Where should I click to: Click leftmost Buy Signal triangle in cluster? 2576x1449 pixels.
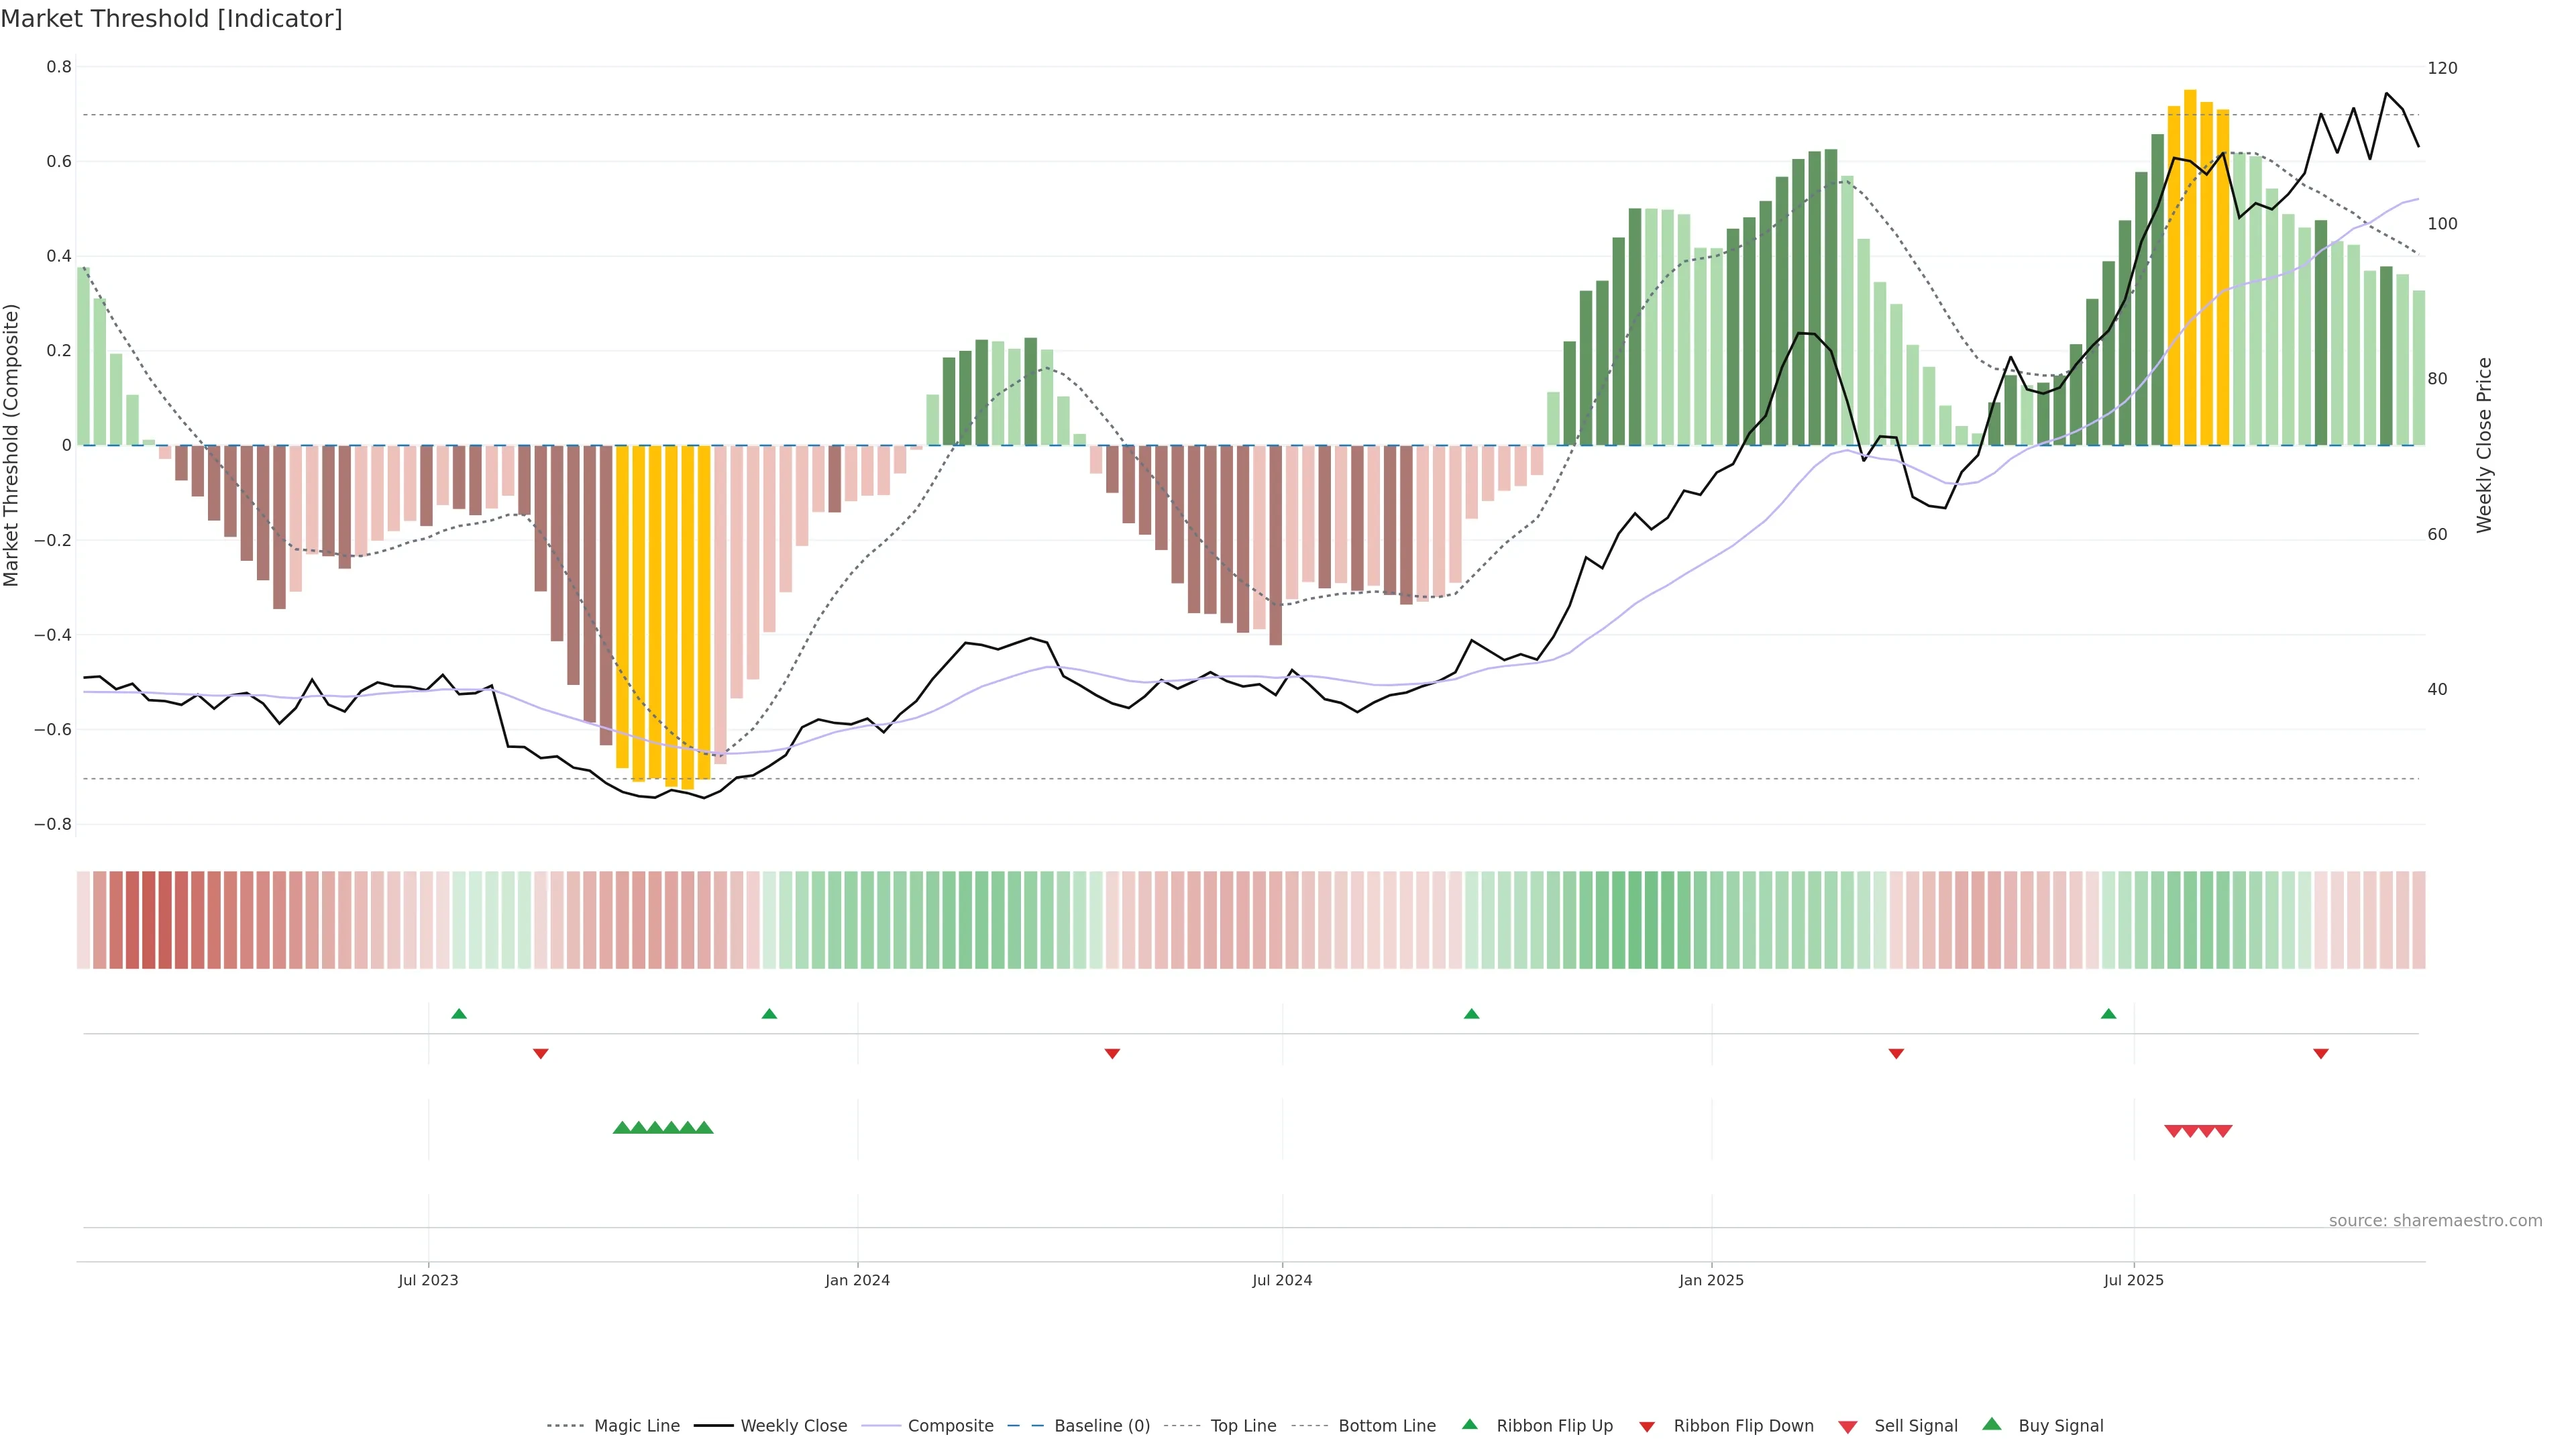point(622,1128)
